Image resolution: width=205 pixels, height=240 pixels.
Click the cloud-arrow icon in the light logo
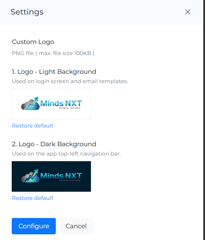pos(30,103)
